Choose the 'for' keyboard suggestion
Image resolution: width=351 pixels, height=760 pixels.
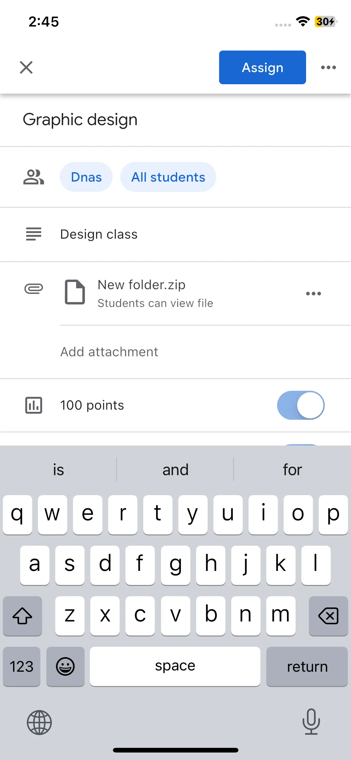pyautogui.click(x=292, y=470)
